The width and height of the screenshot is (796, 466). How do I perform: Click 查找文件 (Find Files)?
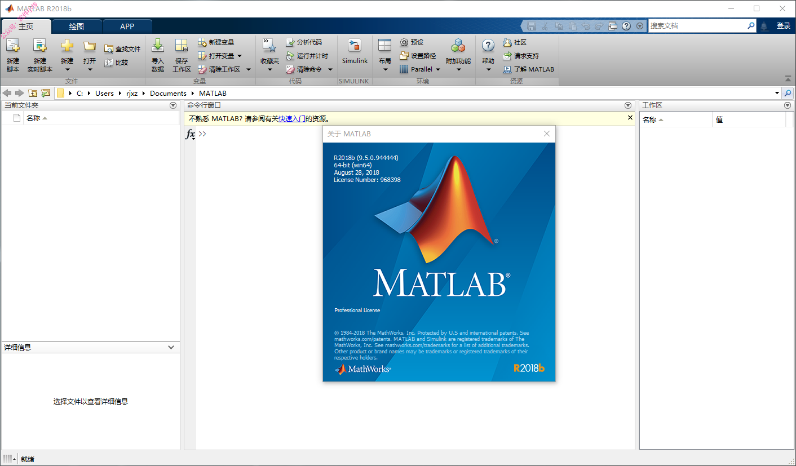[x=122, y=49]
